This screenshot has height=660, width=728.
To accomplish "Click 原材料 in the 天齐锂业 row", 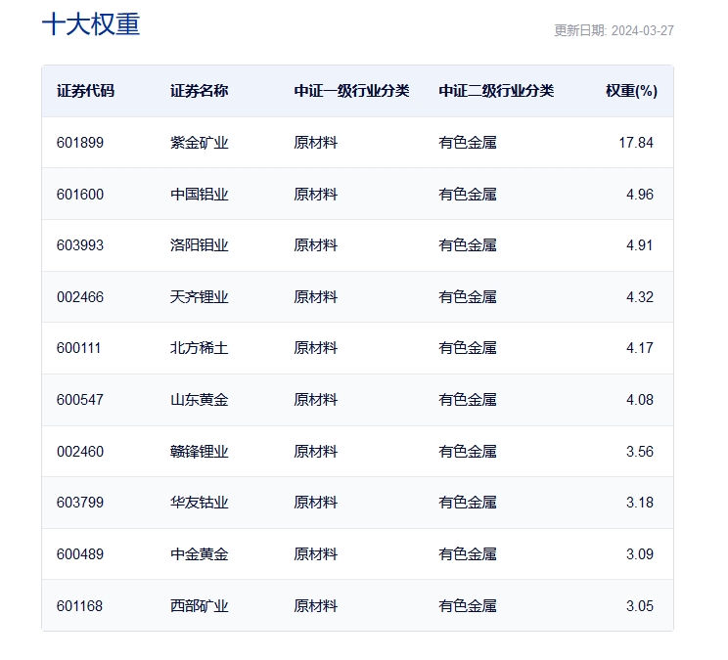I will 316,297.
